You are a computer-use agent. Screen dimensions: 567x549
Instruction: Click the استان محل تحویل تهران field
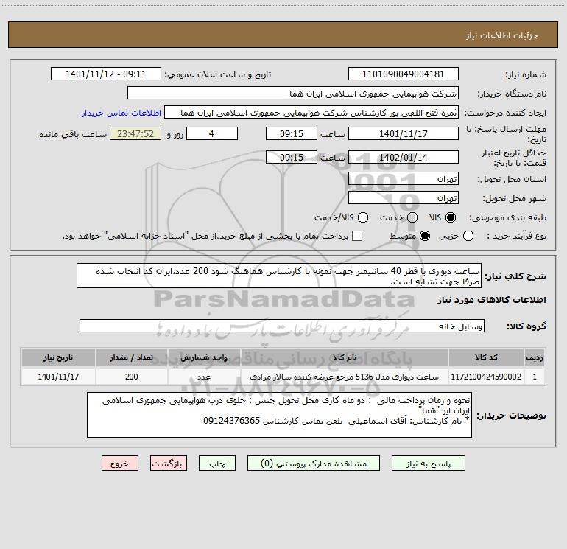(x=404, y=179)
